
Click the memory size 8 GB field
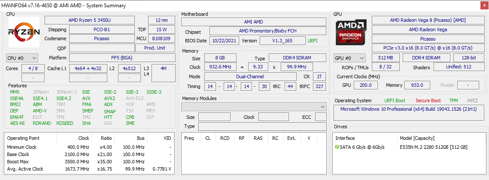point(220,58)
